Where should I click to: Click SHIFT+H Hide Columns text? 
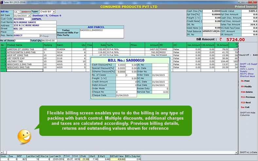(248, 114)
